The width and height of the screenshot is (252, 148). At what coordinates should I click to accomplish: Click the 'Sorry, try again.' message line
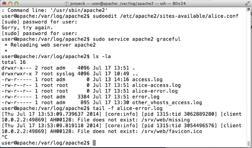27,28
